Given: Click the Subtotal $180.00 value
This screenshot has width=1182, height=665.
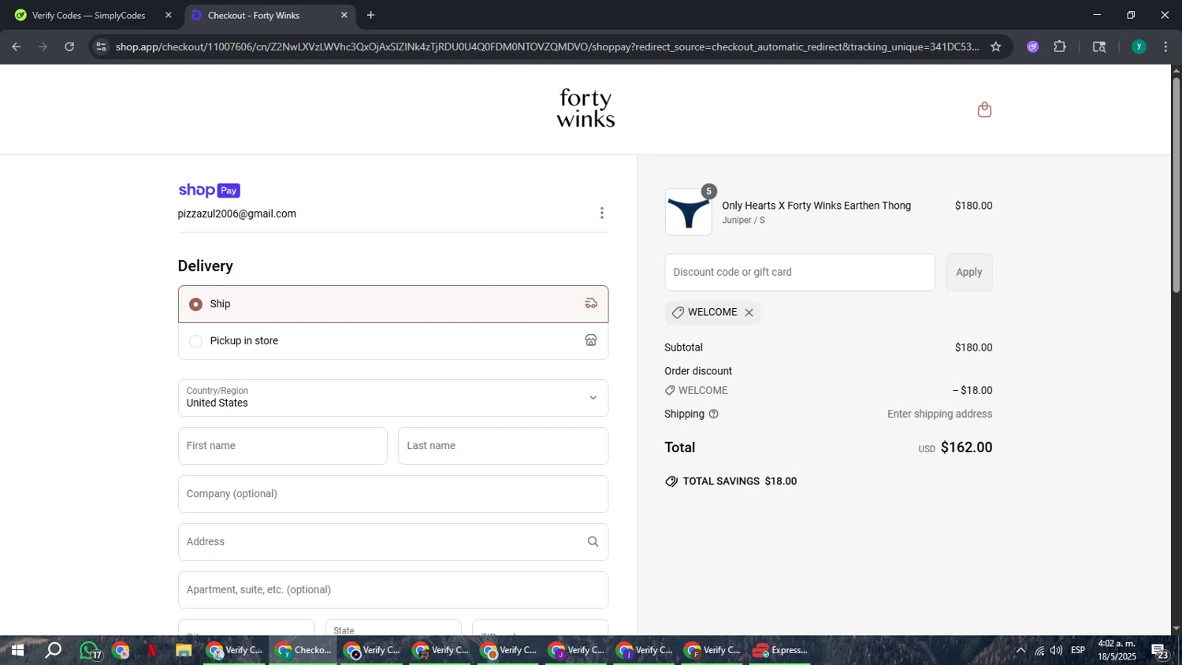Looking at the screenshot, I should pos(973,347).
